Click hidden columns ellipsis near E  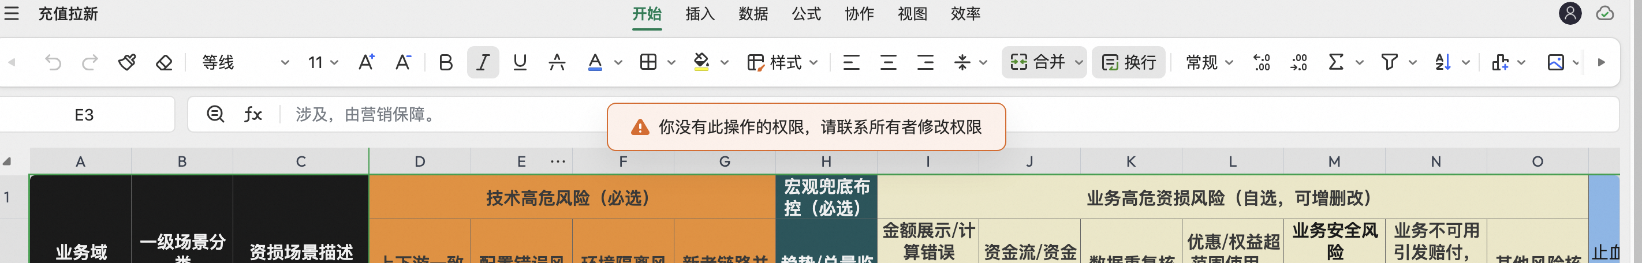pyautogui.click(x=558, y=161)
